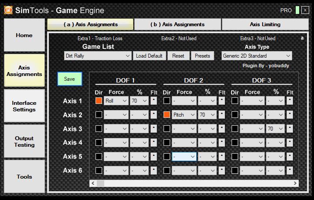Open the Presets button
The image size is (314, 200).
[x=202, y=56]
